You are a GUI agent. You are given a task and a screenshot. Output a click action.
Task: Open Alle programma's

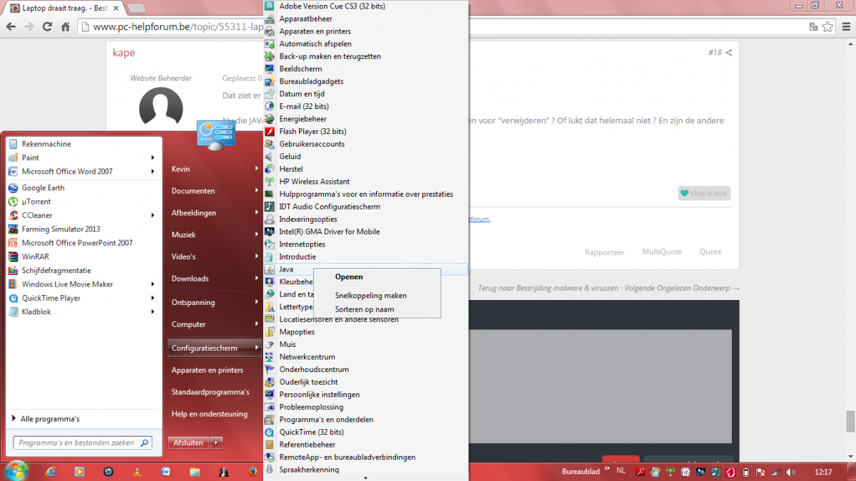[x=50, y=419]
